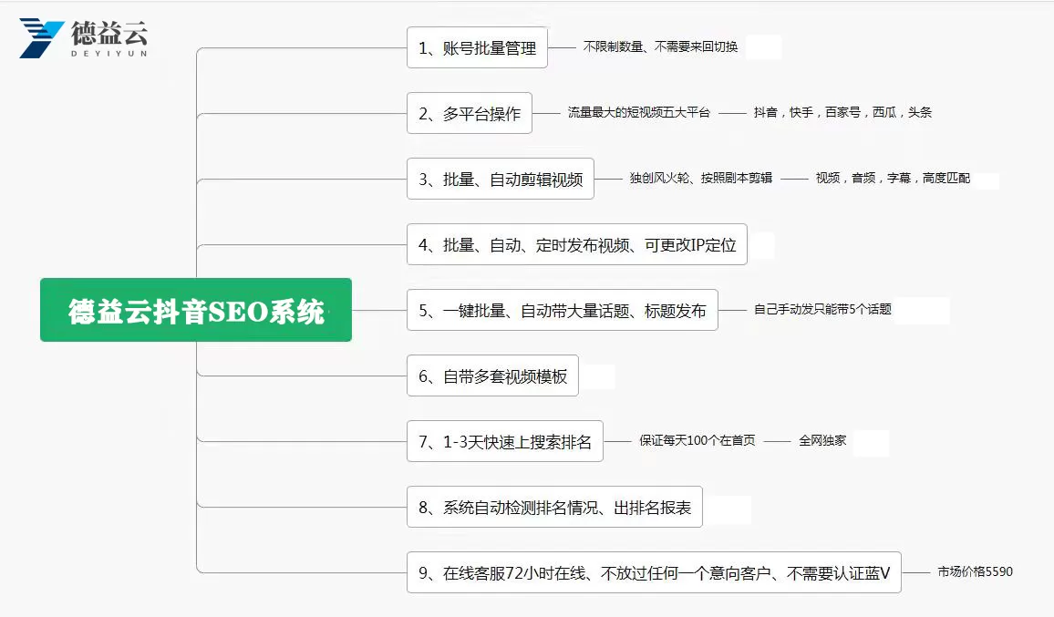Select node 5、一键批量、自动带大量话题

(562, 310)
